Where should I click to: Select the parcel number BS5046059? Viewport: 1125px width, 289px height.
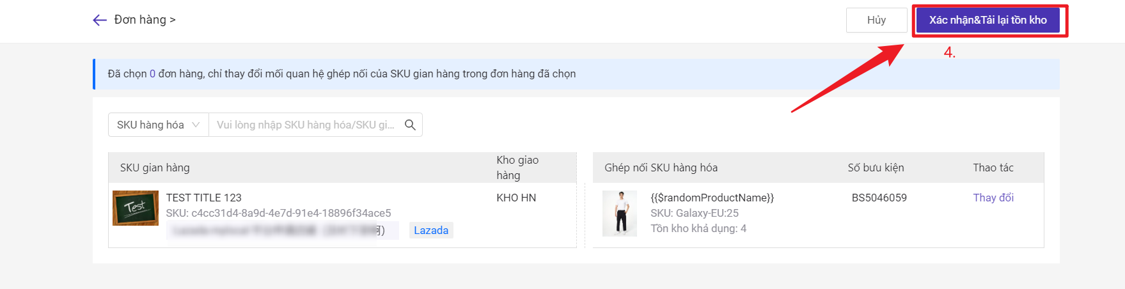coord(879,198)
